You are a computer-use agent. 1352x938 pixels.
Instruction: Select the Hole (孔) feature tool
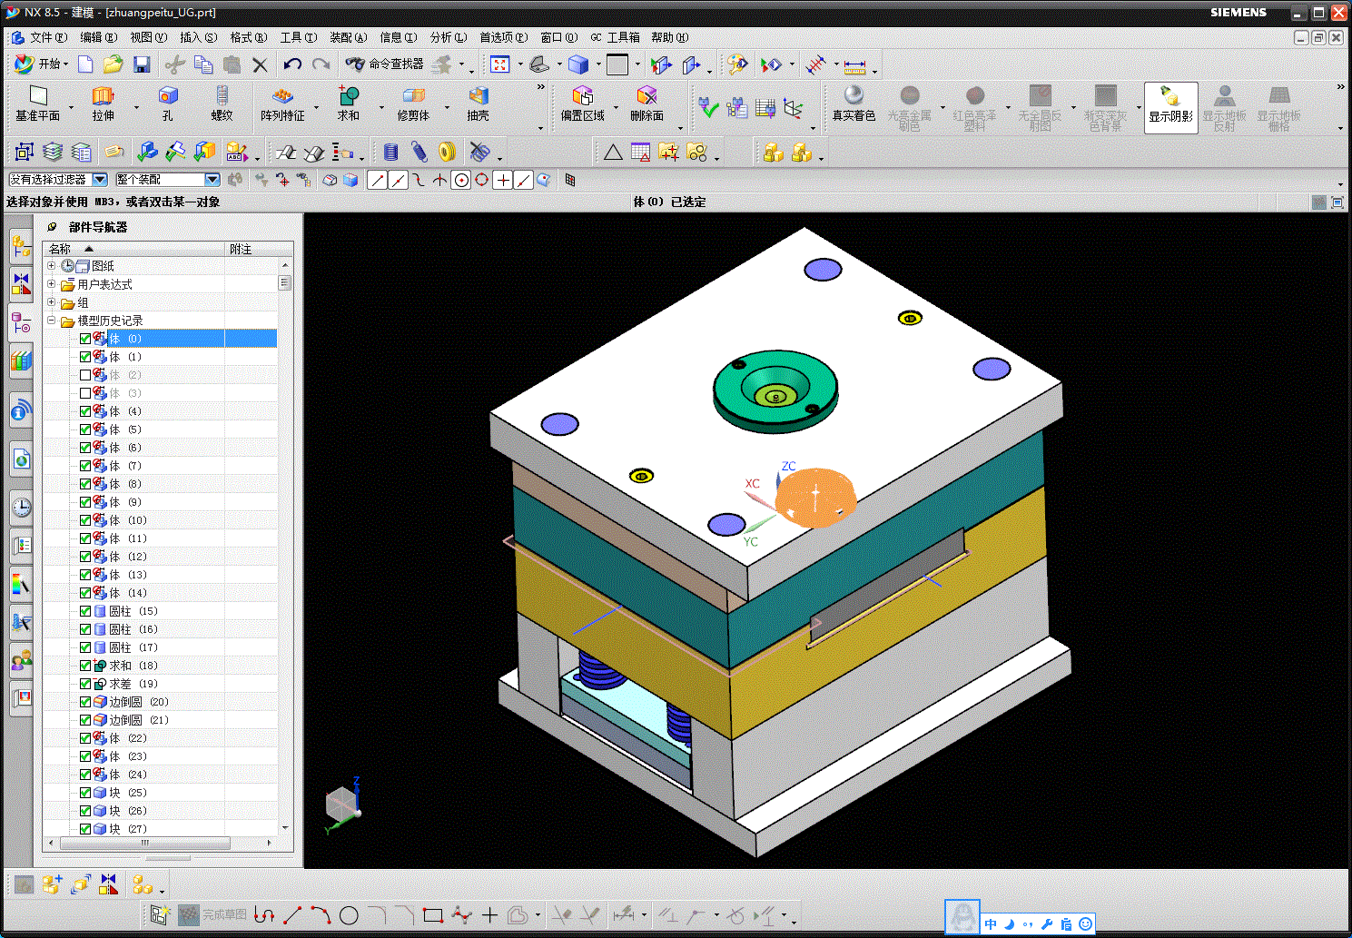coord(167,96)
